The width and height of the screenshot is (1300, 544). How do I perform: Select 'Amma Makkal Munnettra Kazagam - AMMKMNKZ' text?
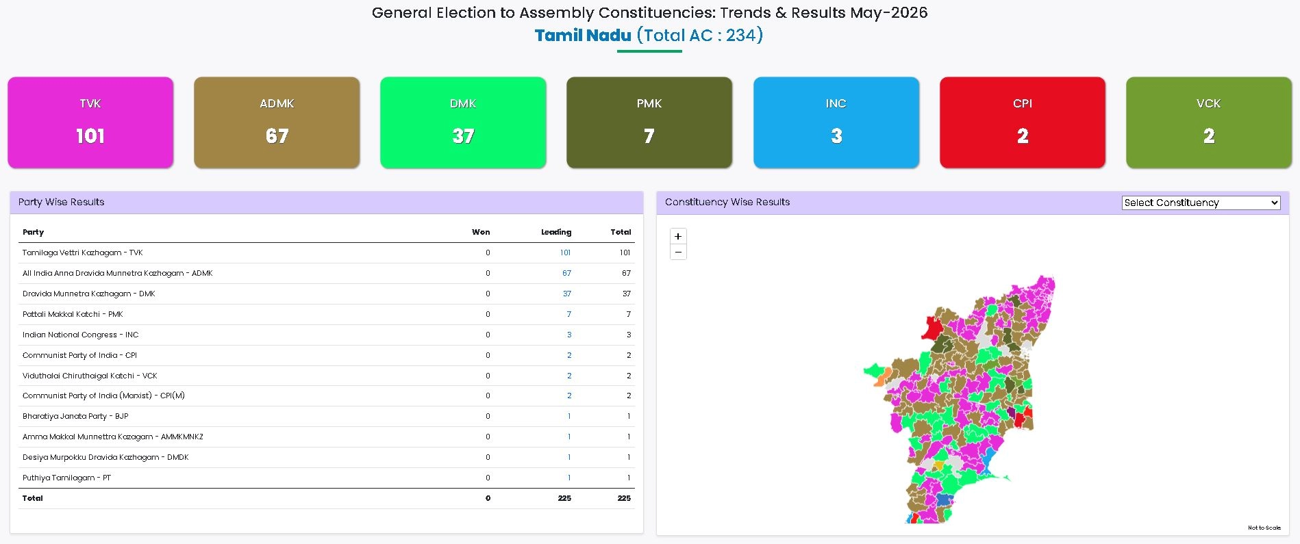(112, 437)
